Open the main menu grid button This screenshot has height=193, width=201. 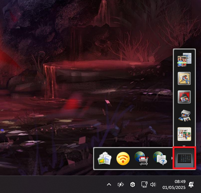tap(184, 158)
